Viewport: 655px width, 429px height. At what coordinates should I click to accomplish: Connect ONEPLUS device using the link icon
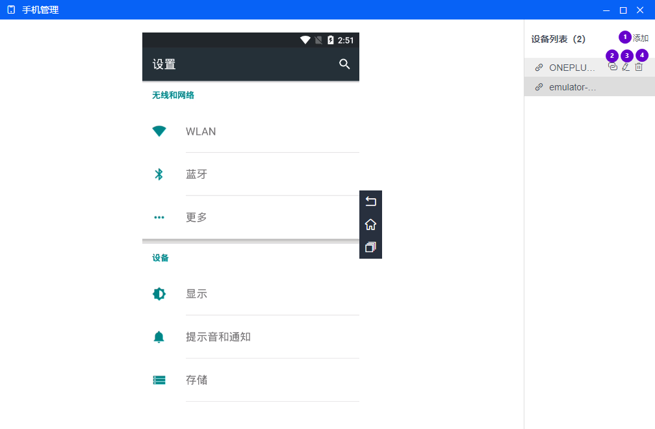(x=612, y=67)
